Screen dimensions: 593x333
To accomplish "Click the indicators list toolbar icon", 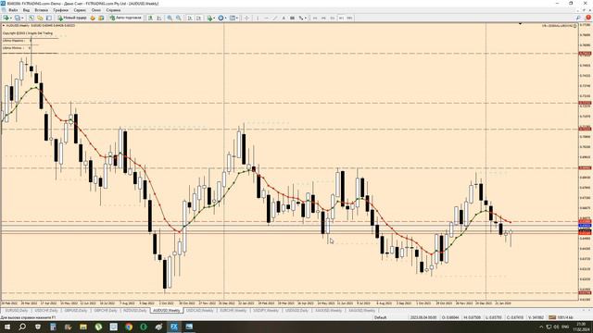I will coord(209,18).
